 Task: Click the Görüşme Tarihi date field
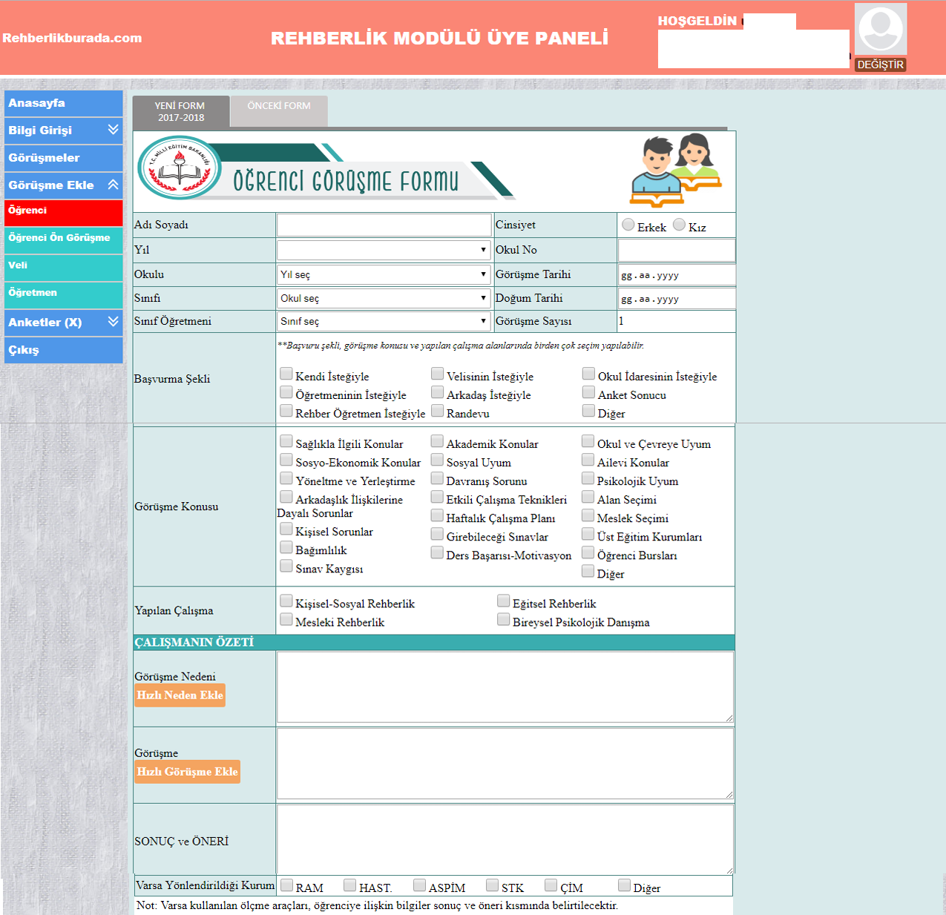point(676,275)
